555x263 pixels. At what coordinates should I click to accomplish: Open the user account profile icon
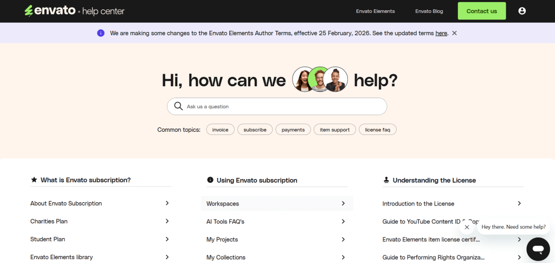[x=522, y=11]
